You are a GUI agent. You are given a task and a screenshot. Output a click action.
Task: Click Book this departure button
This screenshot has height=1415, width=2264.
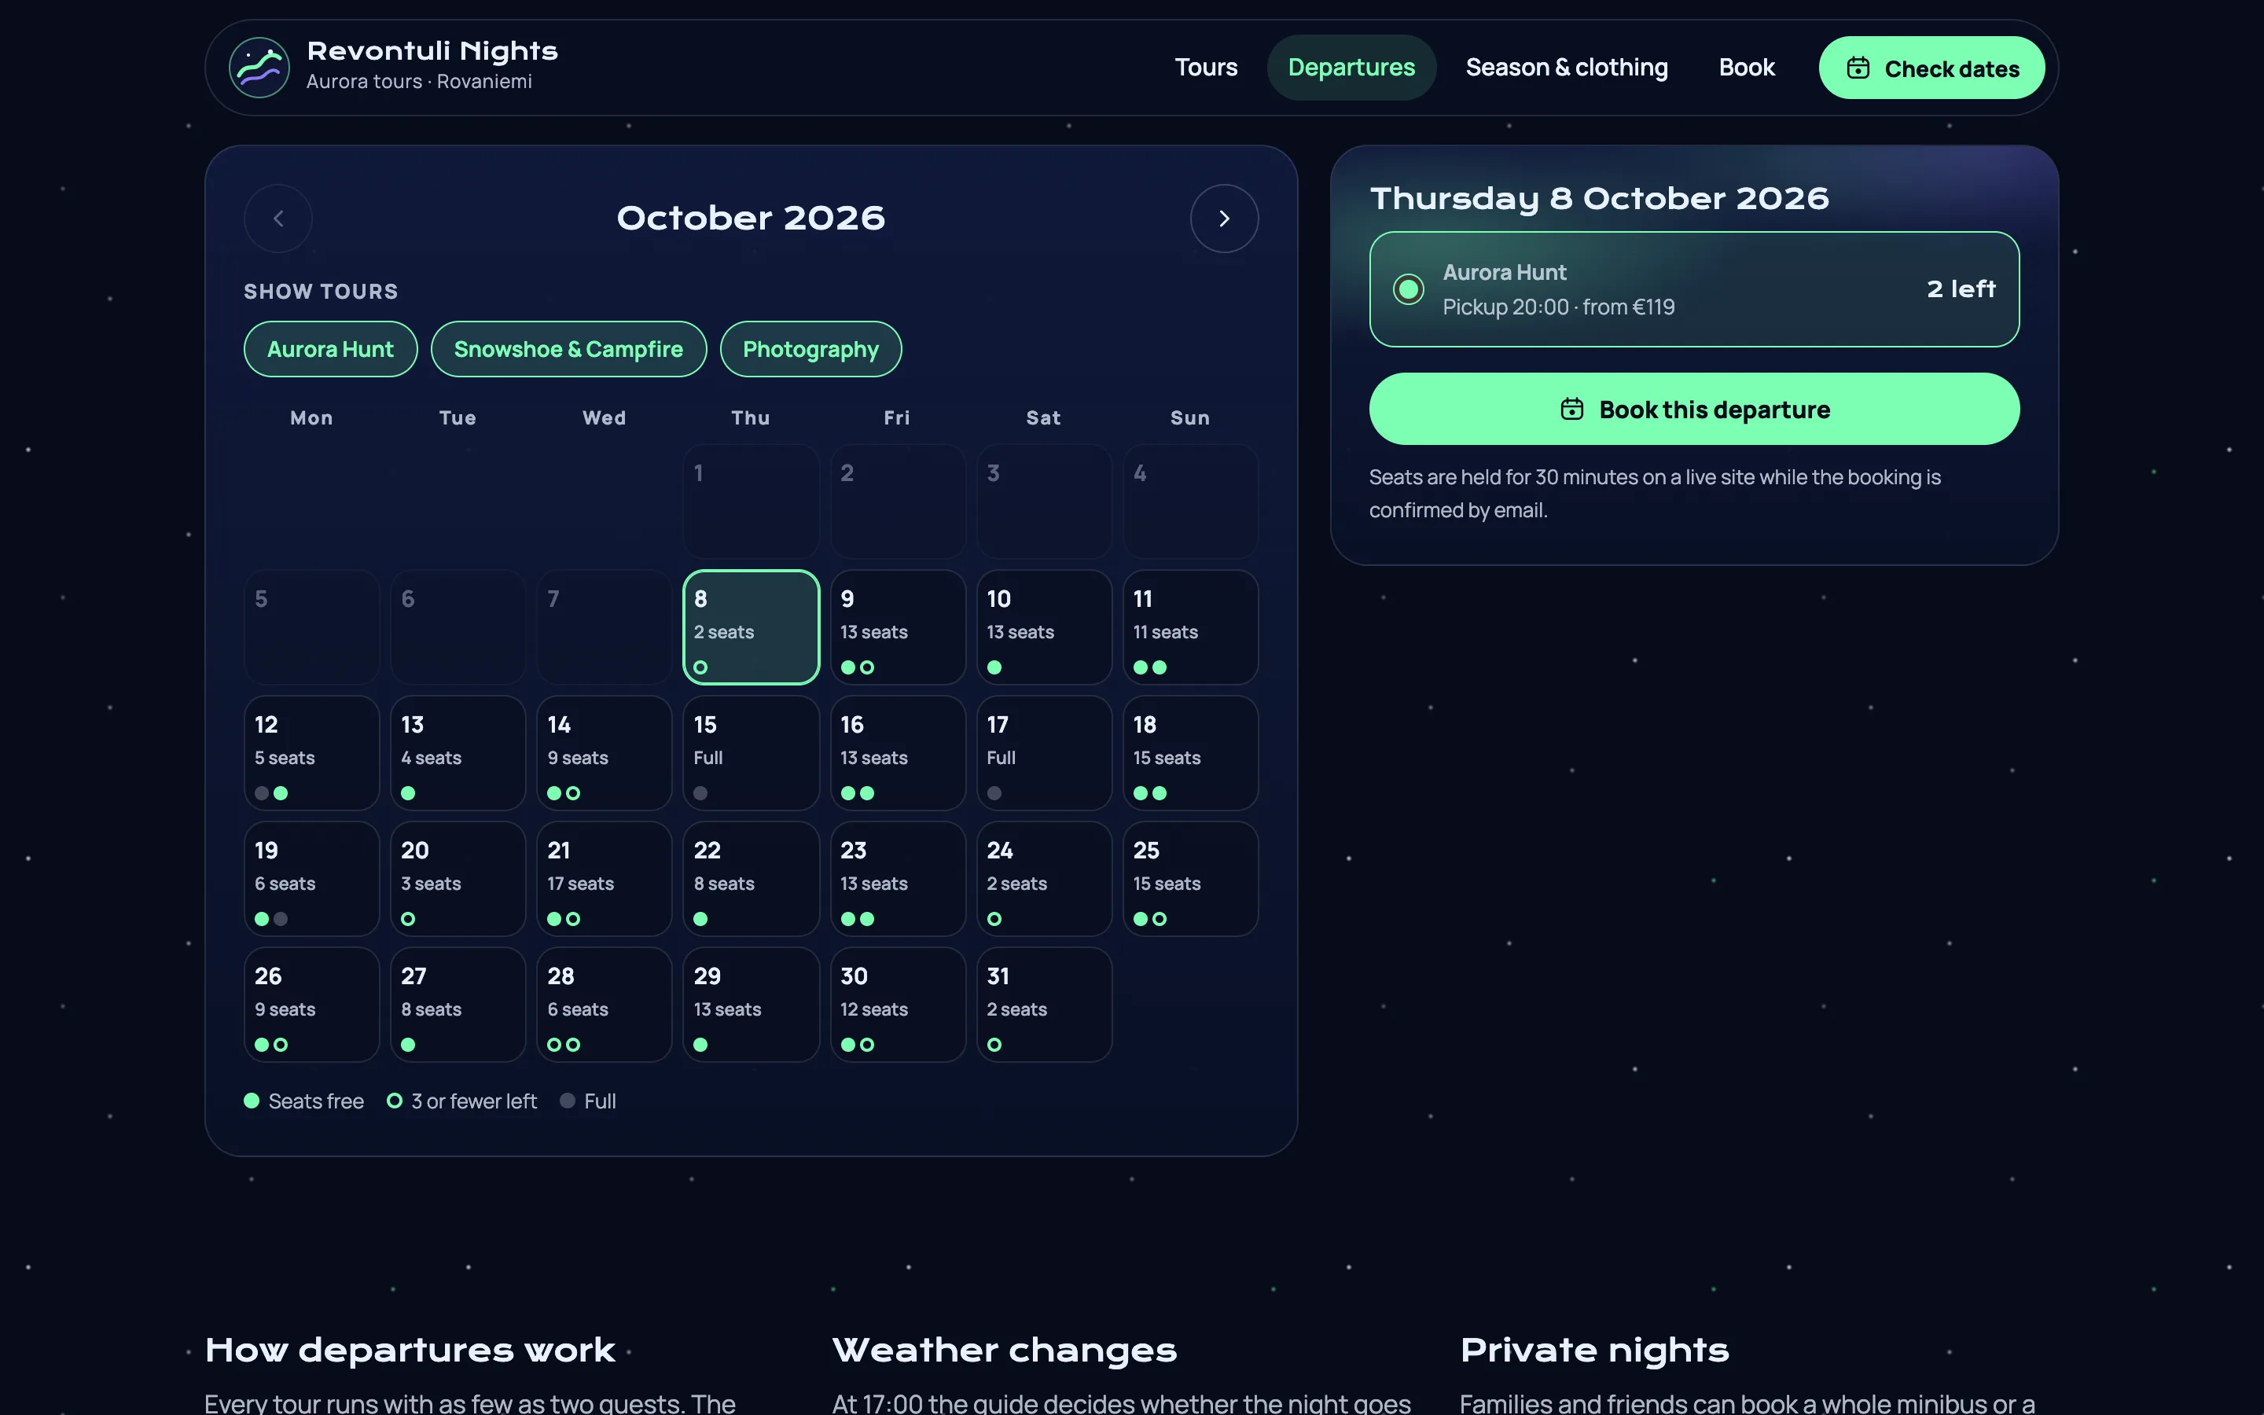[1694, 409]
